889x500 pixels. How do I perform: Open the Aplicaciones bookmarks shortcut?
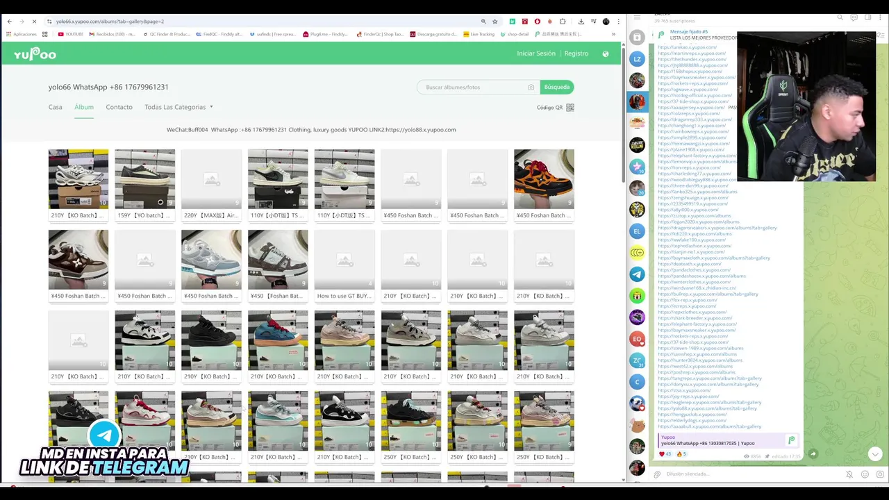(x=21, y=34)
